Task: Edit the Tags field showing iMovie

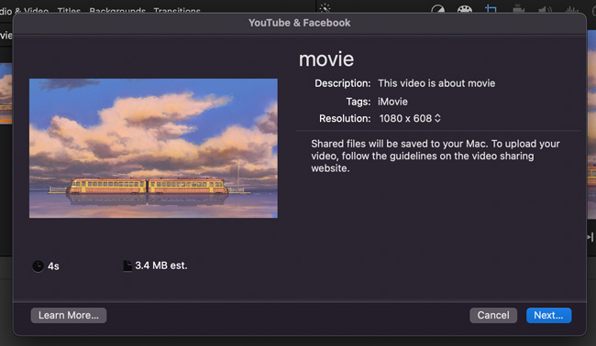Action: pos(392,102)
